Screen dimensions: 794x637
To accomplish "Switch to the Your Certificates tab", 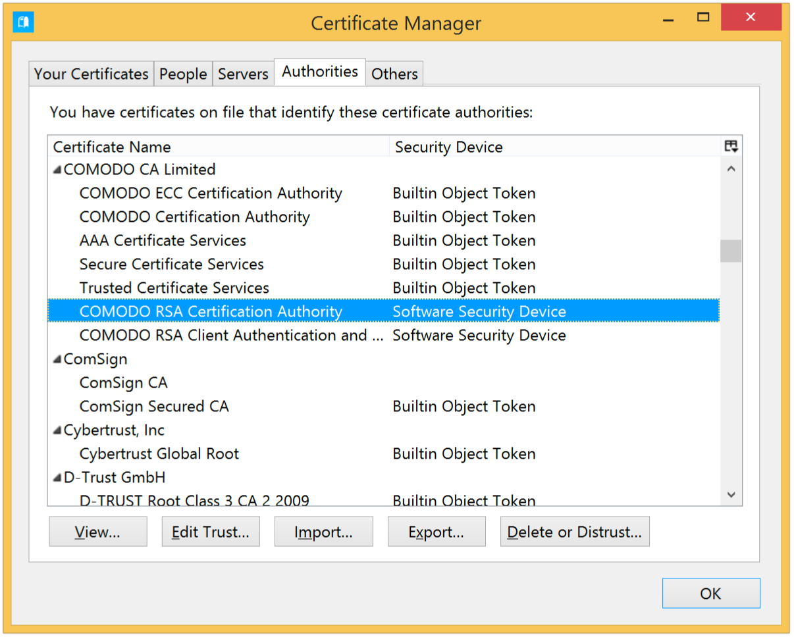I will pos(90,74).
